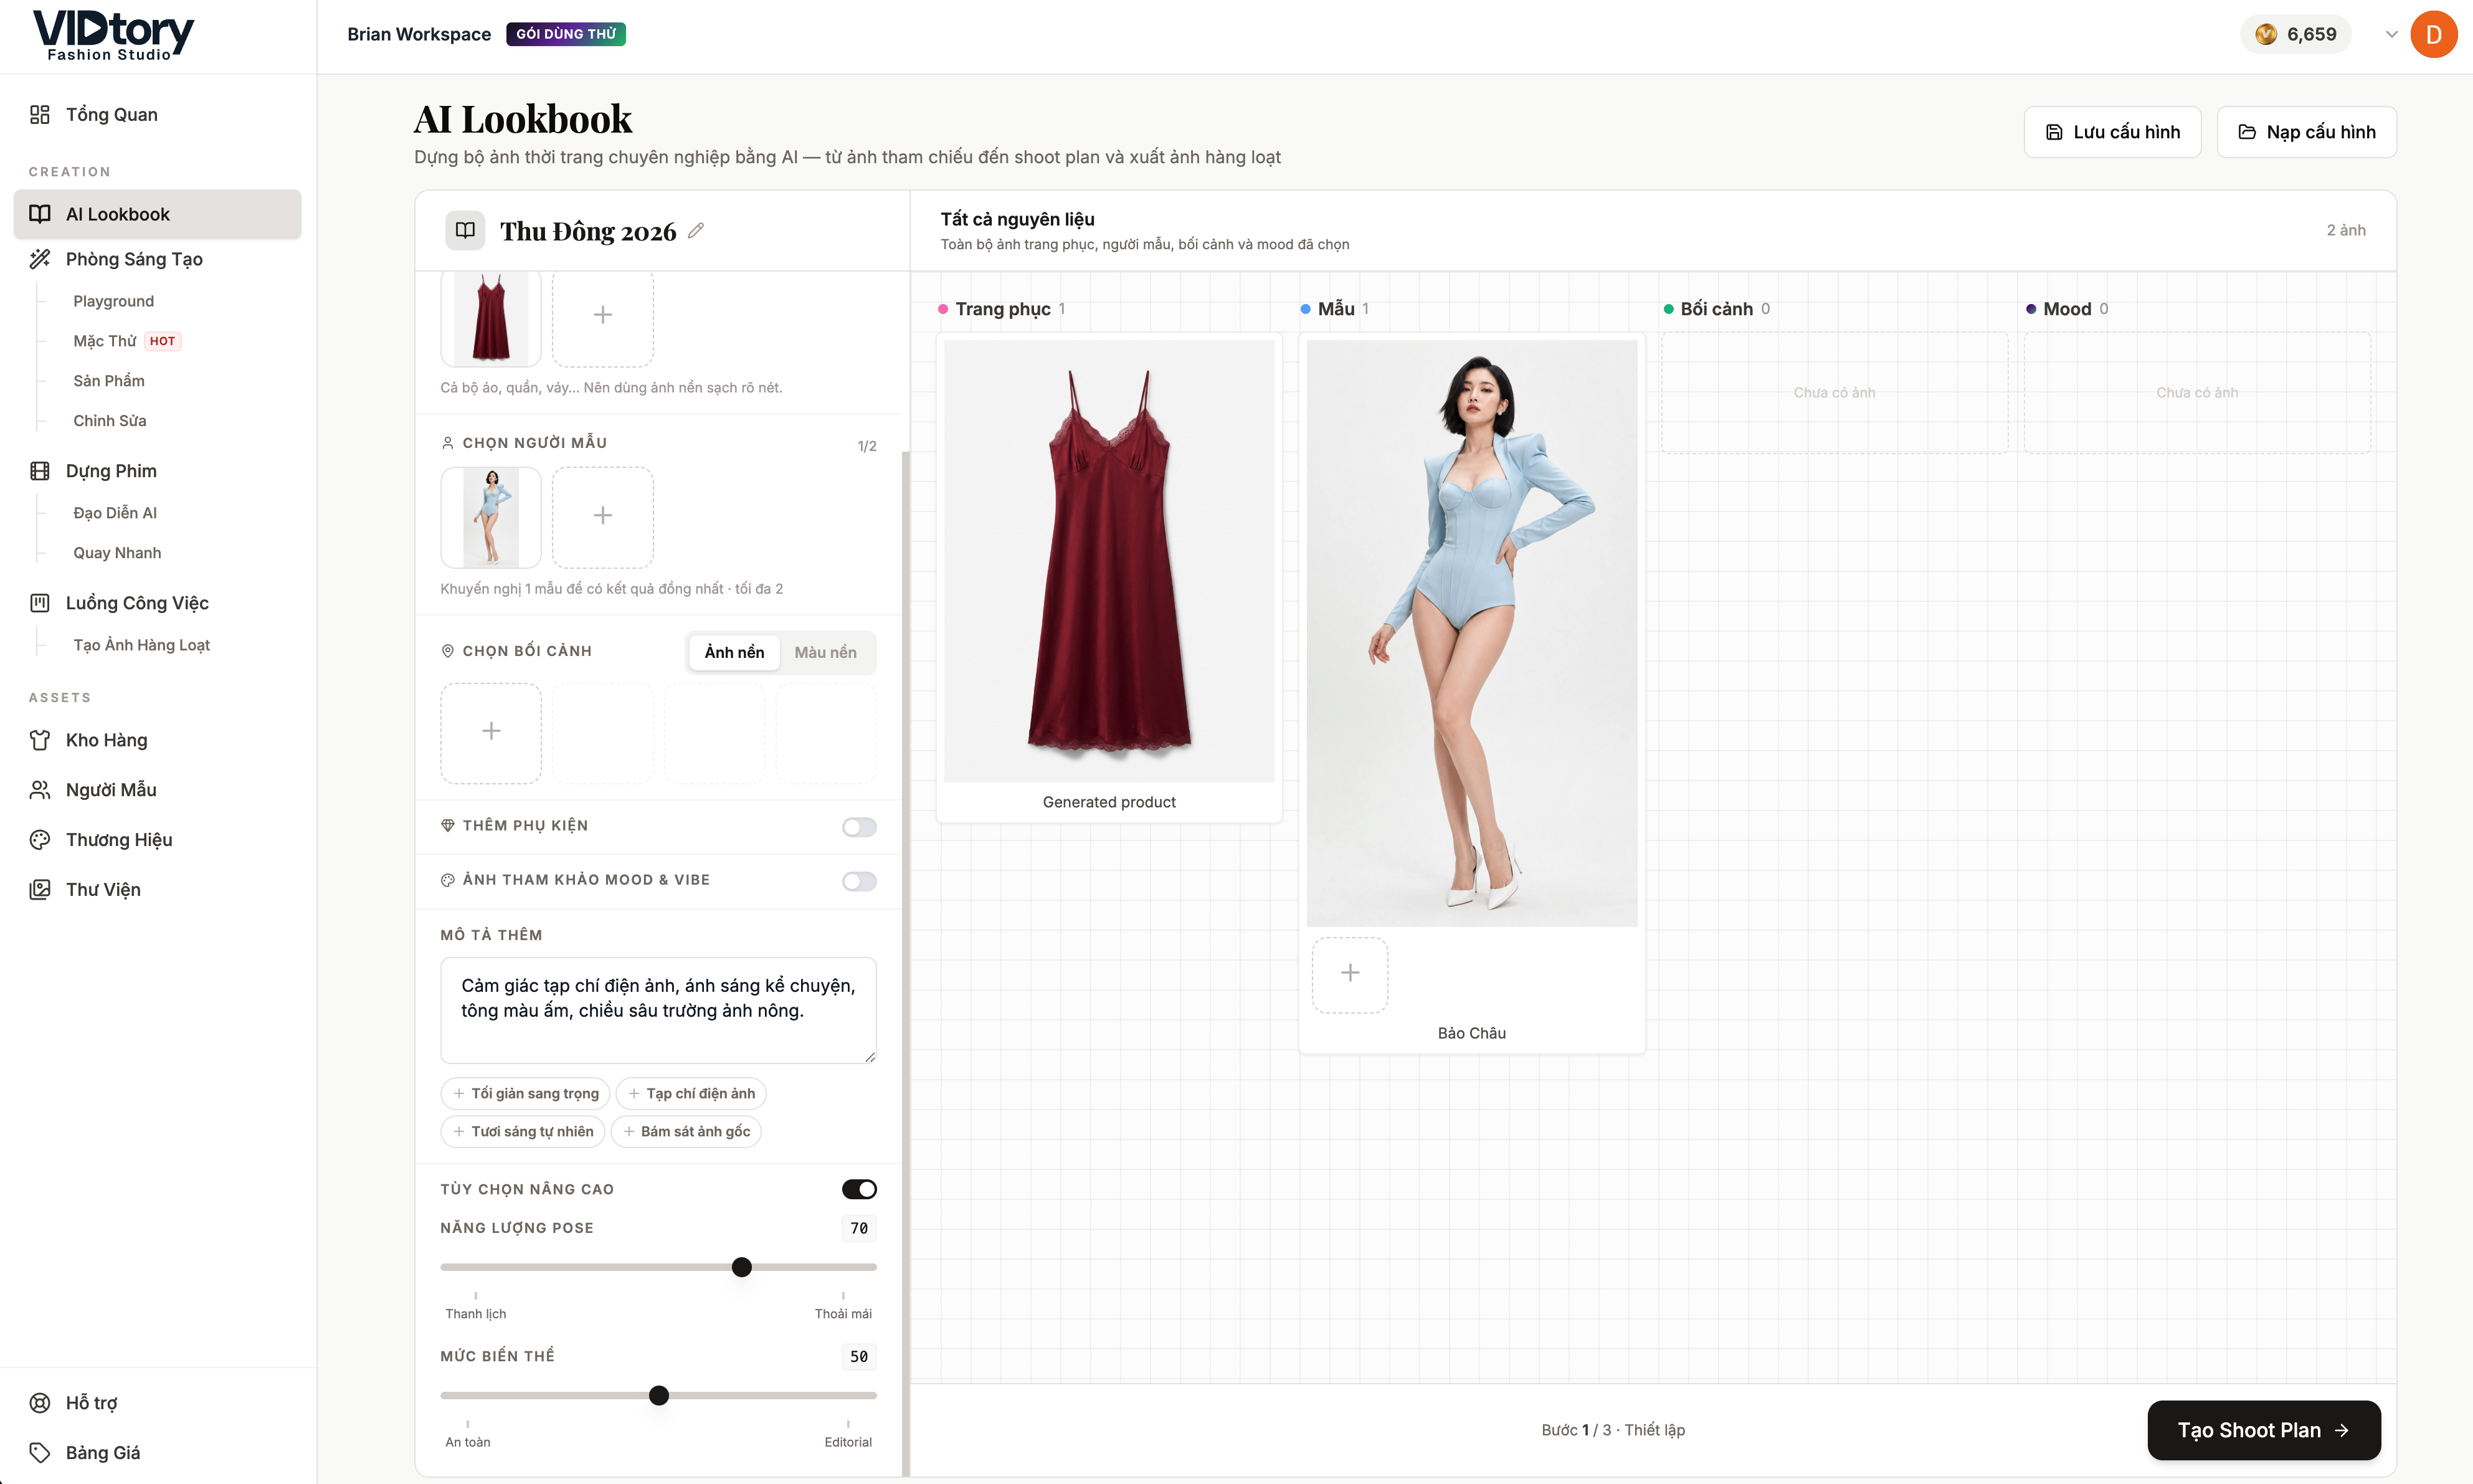Click the Thư Viện gallery icon
Screen dimensions: 2473x1484
click(x=40, y=890)
